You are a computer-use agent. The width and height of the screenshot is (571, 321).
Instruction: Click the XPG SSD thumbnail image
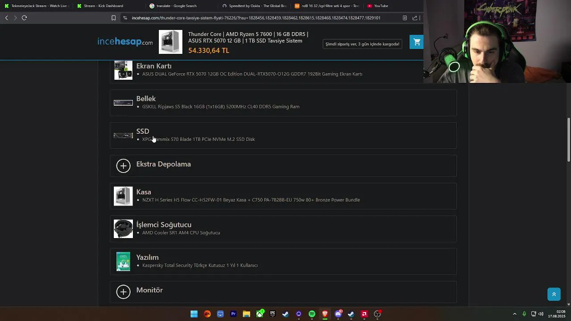123,136
